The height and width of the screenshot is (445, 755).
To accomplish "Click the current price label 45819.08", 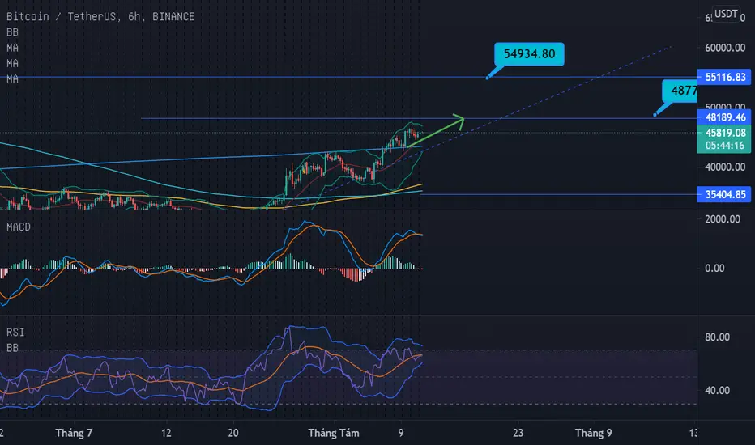I will [725, 133].
